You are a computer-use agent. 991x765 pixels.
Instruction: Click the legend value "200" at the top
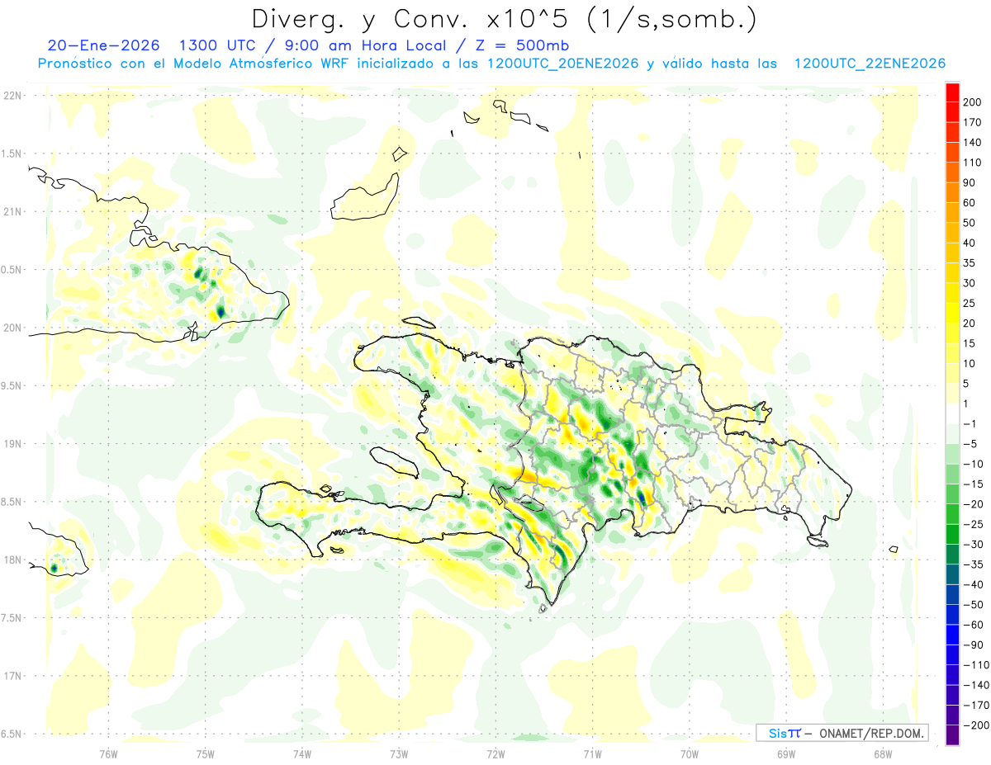(x=974, y=102)
